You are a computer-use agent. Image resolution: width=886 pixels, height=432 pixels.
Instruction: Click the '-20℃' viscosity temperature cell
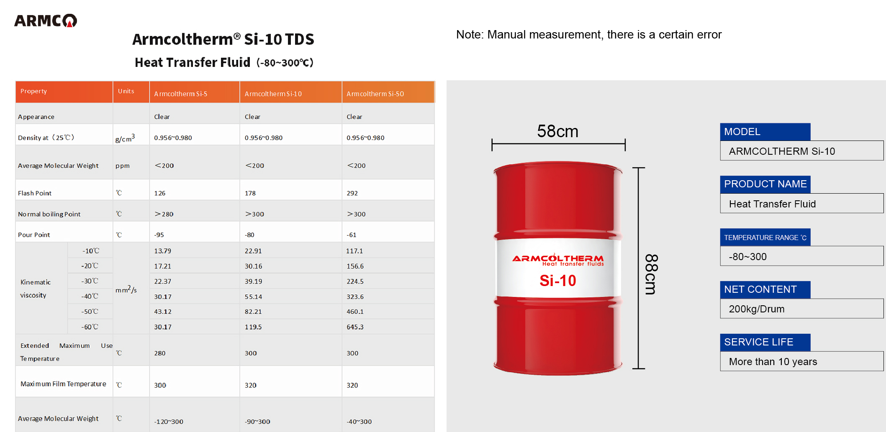pyautogui.click(x=90, y=266)
